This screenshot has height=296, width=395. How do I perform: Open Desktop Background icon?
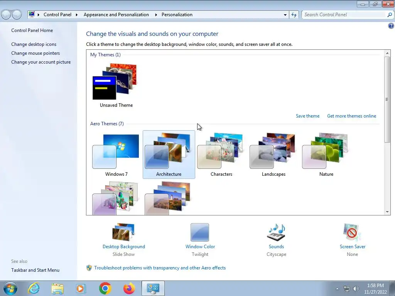click(x=123, y=232)
